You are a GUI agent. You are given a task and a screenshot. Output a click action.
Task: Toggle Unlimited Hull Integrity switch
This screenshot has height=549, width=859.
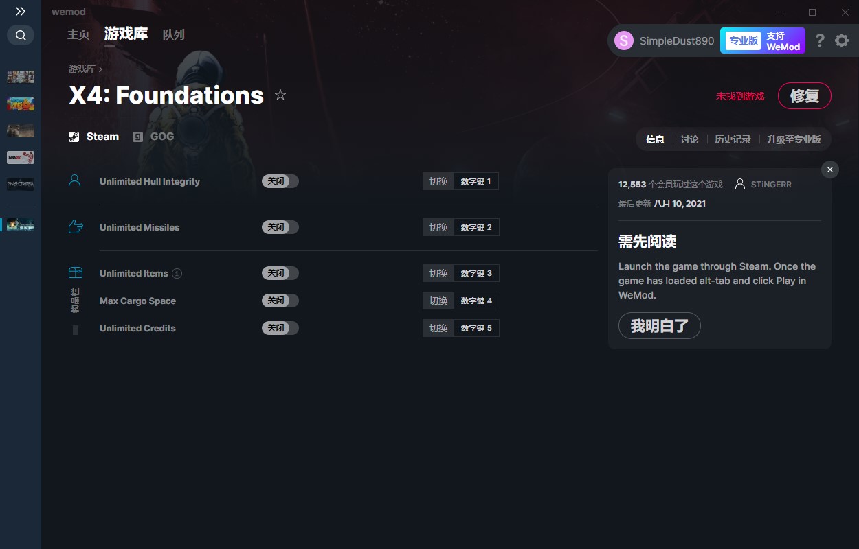(280, 181)
